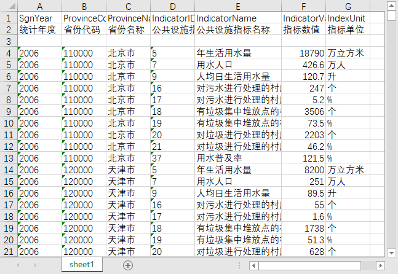
Task: Click empty cell A3
Action: (39, 41)
